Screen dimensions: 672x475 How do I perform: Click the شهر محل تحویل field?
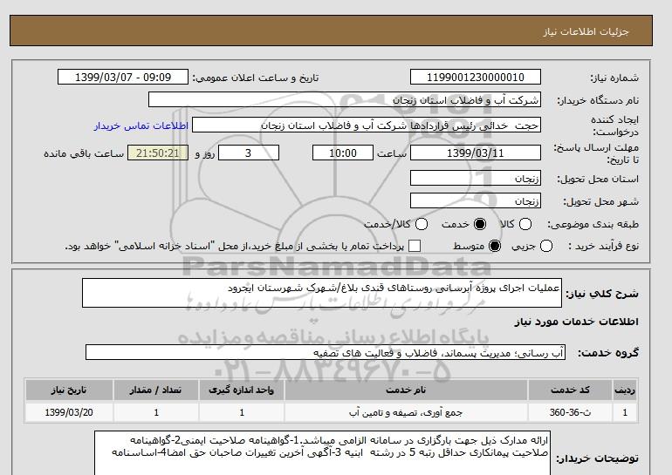click(x=476, y=200)
